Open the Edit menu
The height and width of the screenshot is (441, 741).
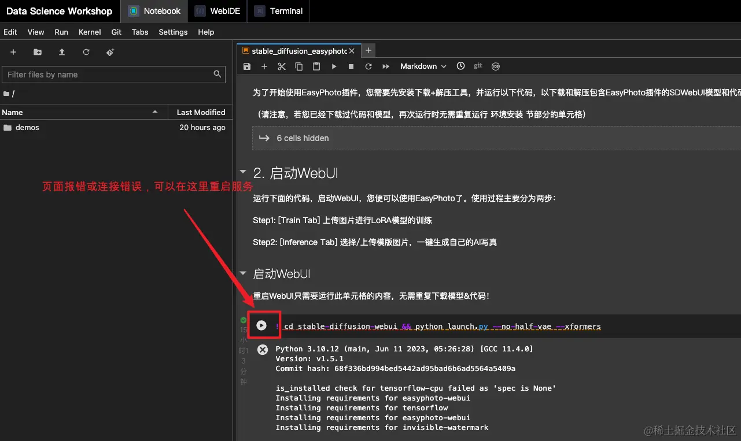(10, 32)
